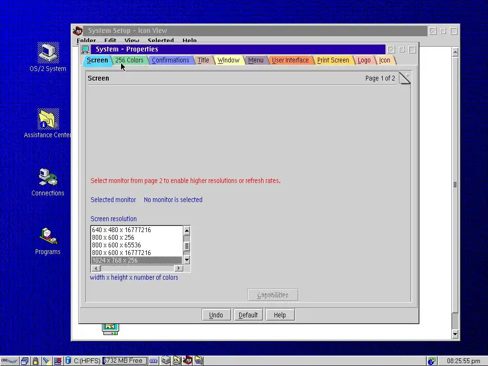The width and height of the screenshot is (488, 366).
Task: Open the View menu in System Setup
Action: click(132, 41)
